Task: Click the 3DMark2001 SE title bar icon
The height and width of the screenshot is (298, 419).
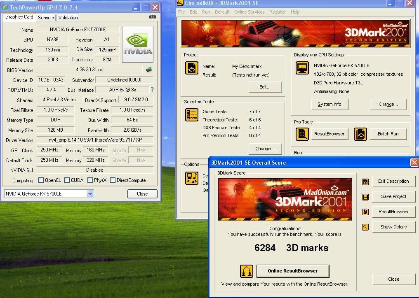Action: pyautogui.click(x=180, y=3)
